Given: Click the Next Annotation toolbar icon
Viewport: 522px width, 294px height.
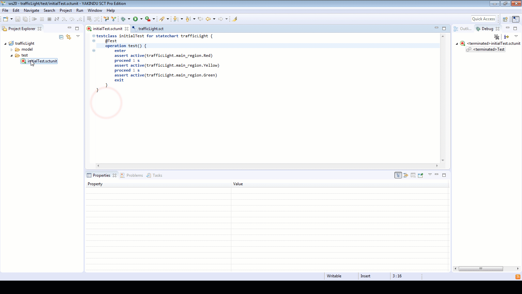Looking at the screenshot, I should 176,19.
